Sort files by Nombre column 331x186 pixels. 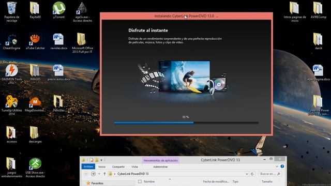[149, 181]
